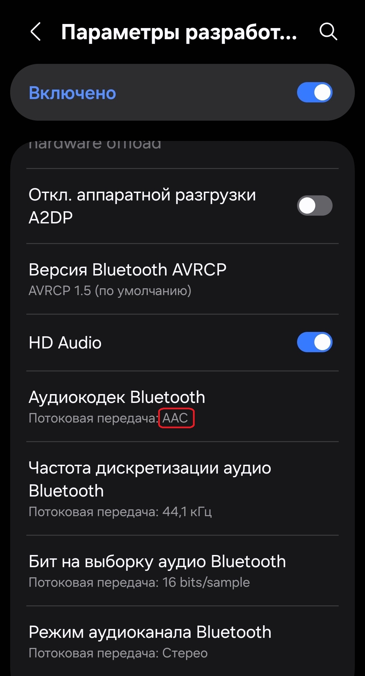This screenshot has width=365, height=676.
Task: Open Бит на выборку аудио Bluetooth
Action: (x=182, y=571)
